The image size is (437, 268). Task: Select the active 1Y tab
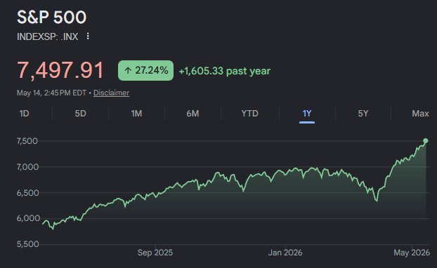307,114
